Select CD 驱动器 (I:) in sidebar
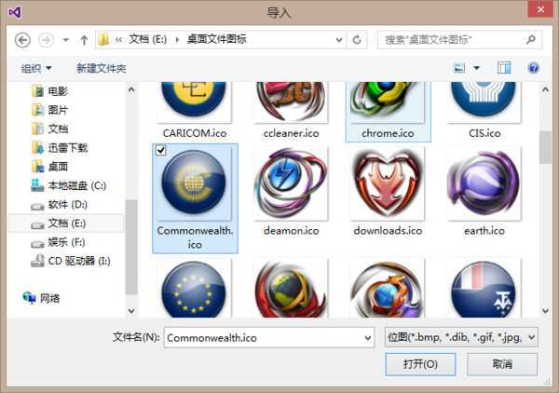 (71, 261)
